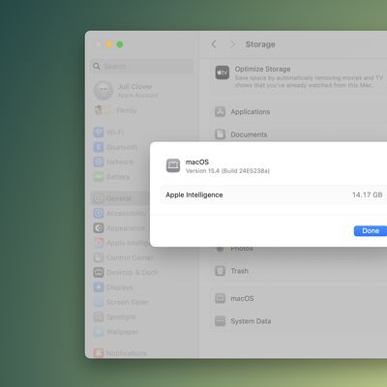The width and height of the screenshot is (387, 387).
Task: Click the Documents storage icon
Action: point(221,134)
